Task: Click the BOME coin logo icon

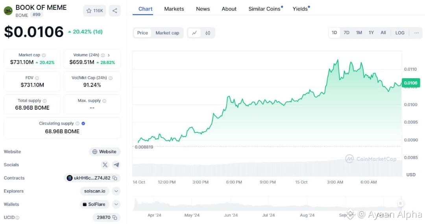Action: click(x=8, y=11)
